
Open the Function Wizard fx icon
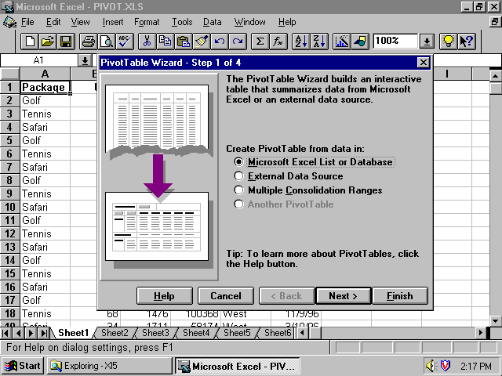coord(278,42)
